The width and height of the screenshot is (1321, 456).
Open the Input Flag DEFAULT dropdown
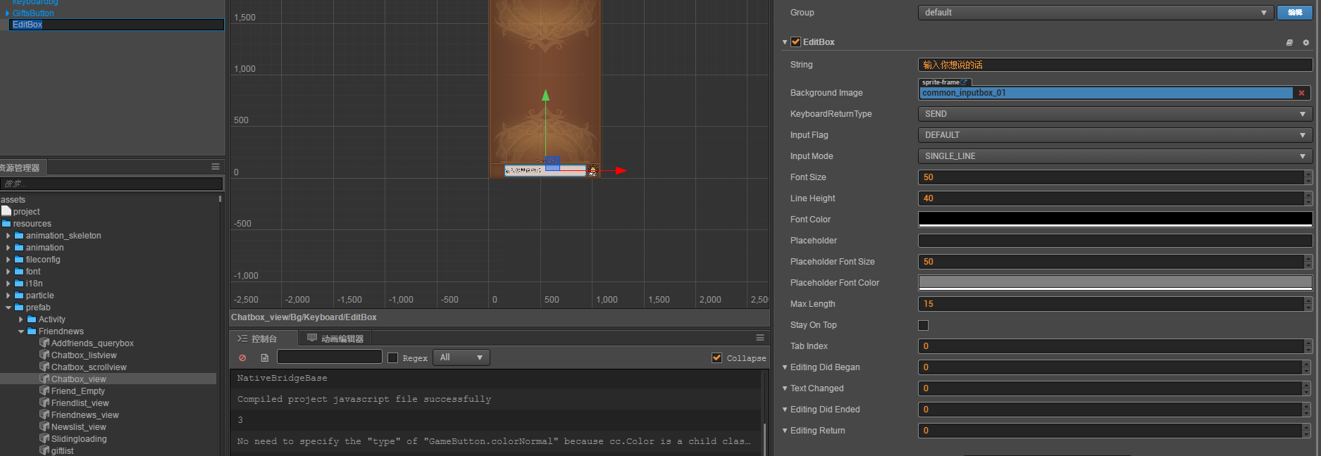[x=1115, y=135]
